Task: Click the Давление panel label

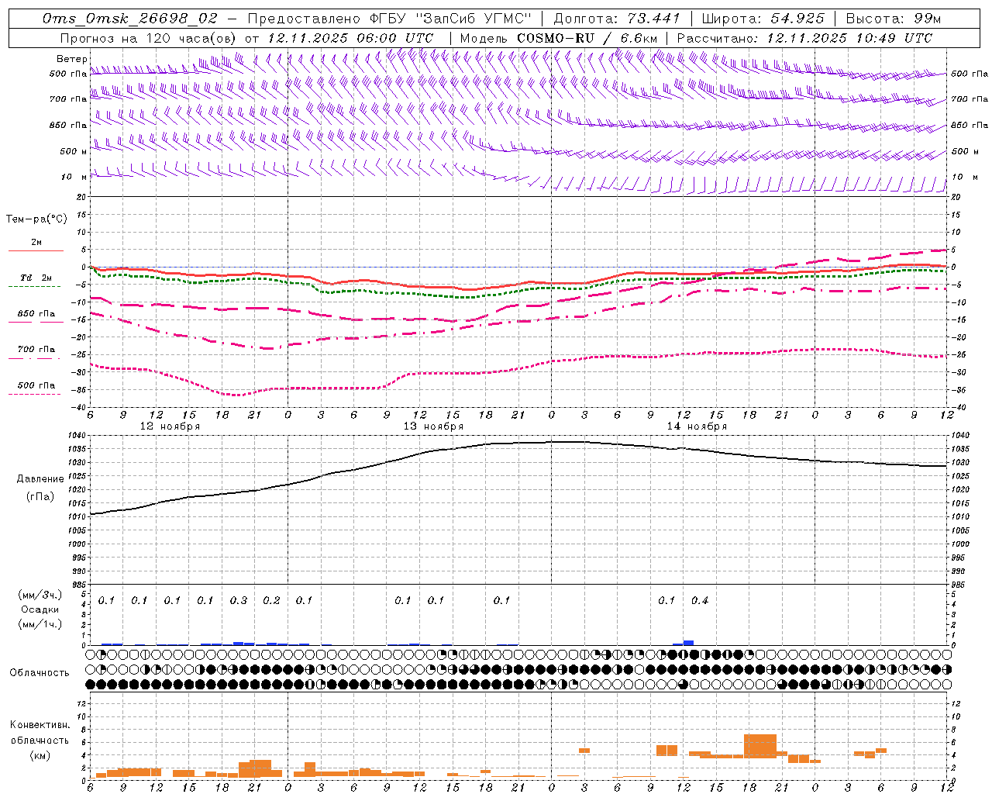Action: 40,479
